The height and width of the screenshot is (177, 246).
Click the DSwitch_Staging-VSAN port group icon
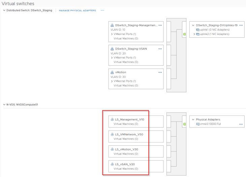112,49
